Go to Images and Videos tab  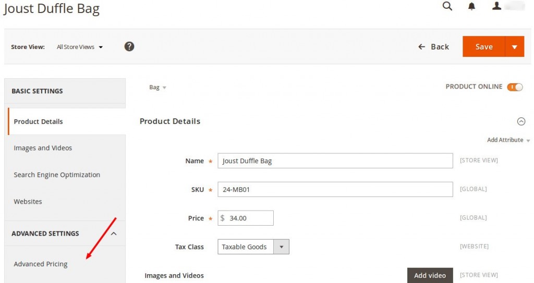coord(43,148)
